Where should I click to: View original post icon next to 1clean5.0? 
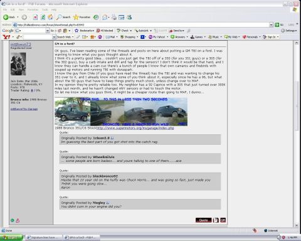(x=112, y=138)
